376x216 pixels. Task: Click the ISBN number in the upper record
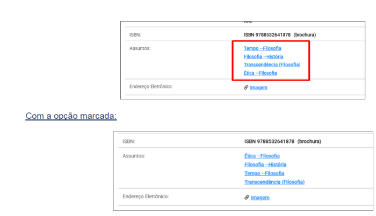pos(267,35)
